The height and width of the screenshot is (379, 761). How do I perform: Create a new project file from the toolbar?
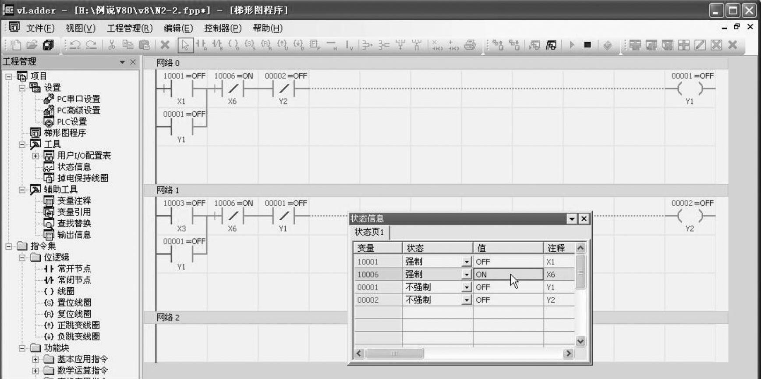tap(16, 45)
